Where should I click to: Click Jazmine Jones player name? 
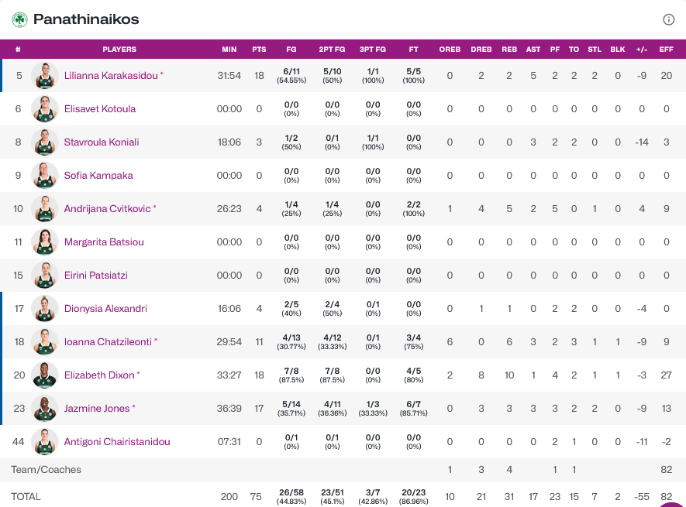click(x=97, y=409)
